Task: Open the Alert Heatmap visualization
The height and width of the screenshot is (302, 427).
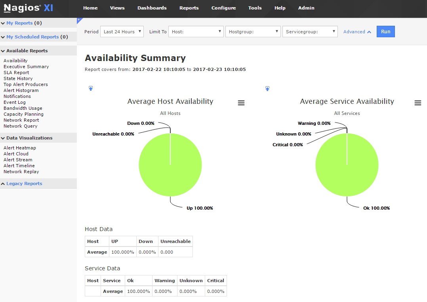Action: click(x=20, y=148)
